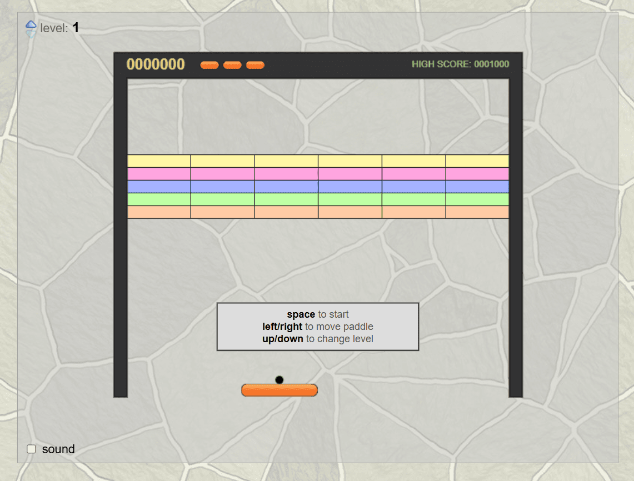The image size is (634, 481).
Task: Click the black ball above paddle
Action: [279, 380]
